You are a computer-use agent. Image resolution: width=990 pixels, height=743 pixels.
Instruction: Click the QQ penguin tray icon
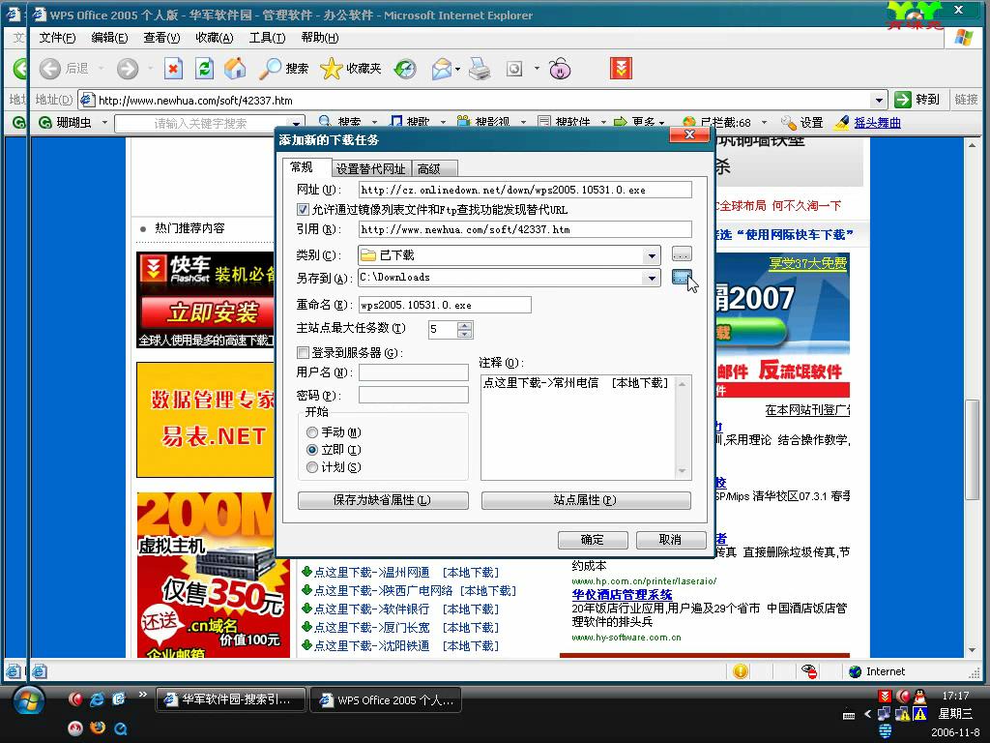coord(920,697)
